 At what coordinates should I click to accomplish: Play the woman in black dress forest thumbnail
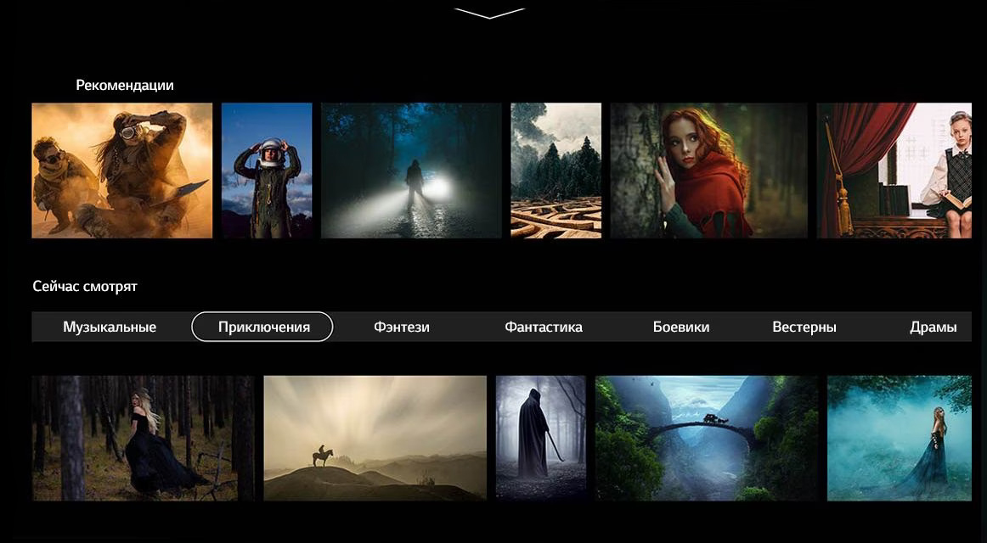[143, 438]
